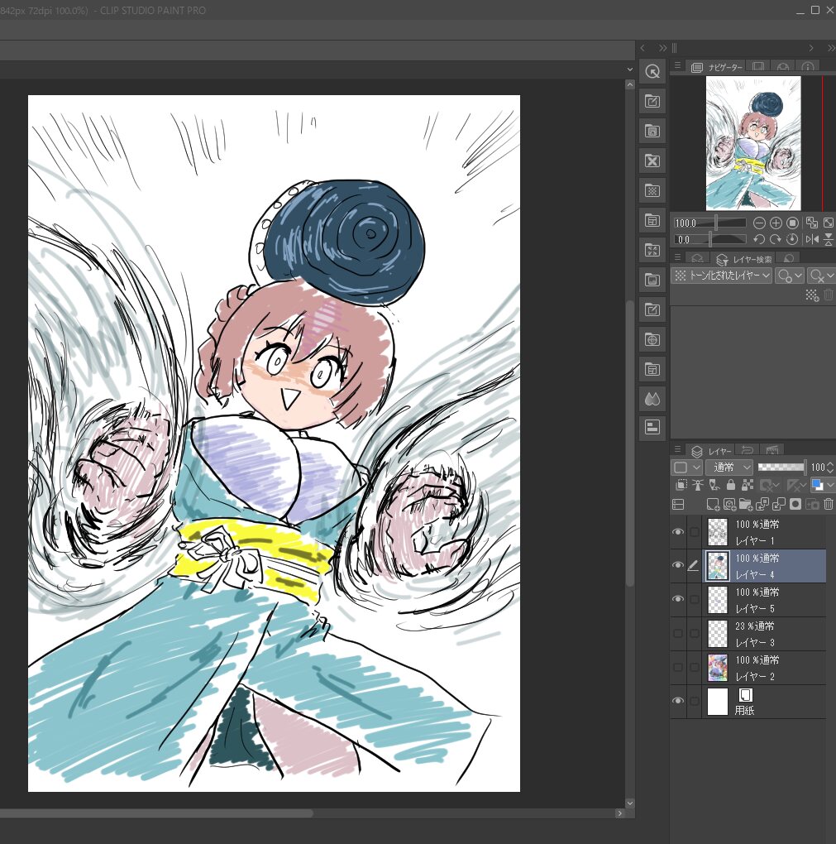Switch to the ナビゲーター tab

717,66
